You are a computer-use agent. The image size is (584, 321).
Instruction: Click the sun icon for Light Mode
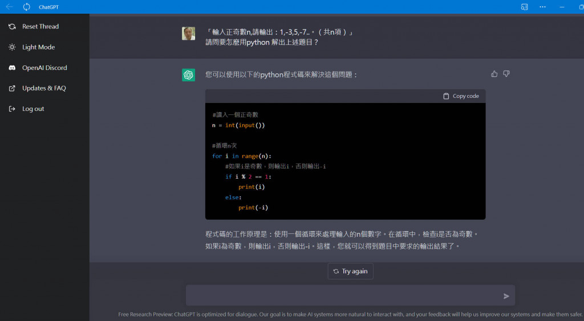pyautogui.click(x=13, y=47)
